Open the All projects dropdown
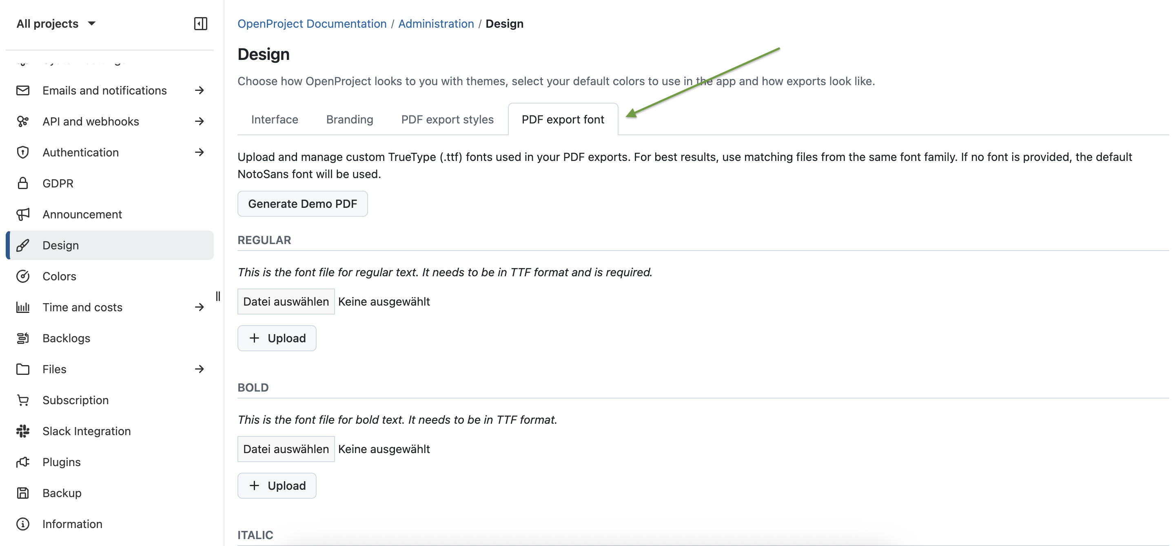Screen dimensions: 1175x546 (55, 23)
